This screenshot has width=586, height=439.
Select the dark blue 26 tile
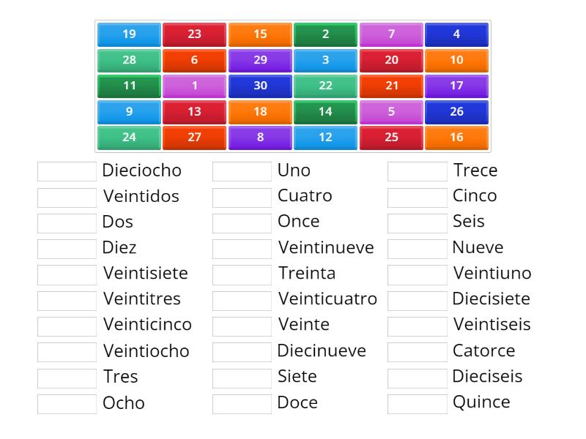[x=456, y=111]
